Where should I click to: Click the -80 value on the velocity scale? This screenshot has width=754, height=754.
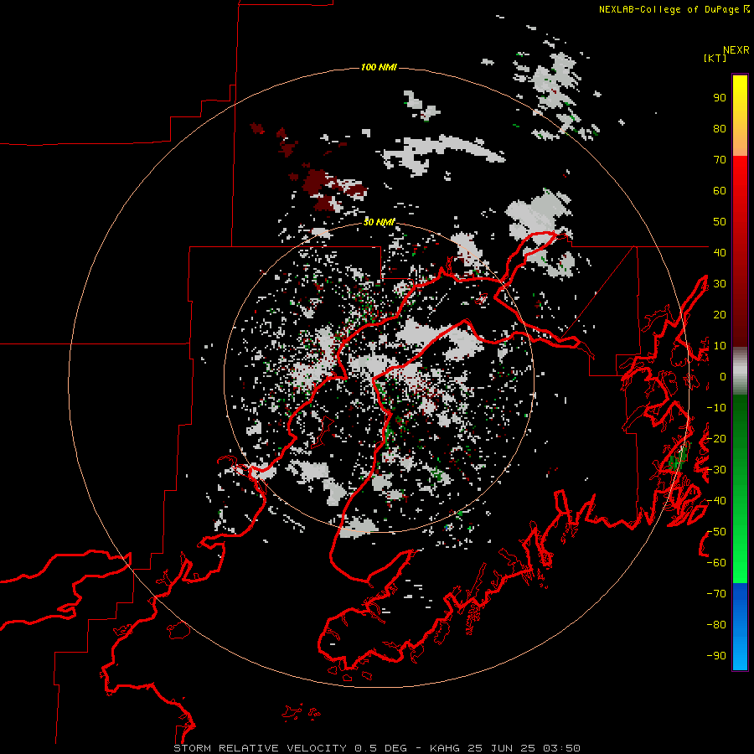coord(716,625)
